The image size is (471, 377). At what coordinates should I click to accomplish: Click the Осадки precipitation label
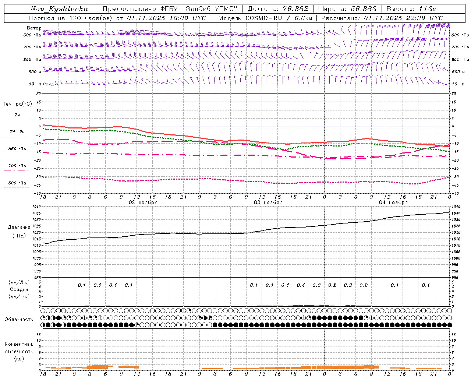[19, 289]
